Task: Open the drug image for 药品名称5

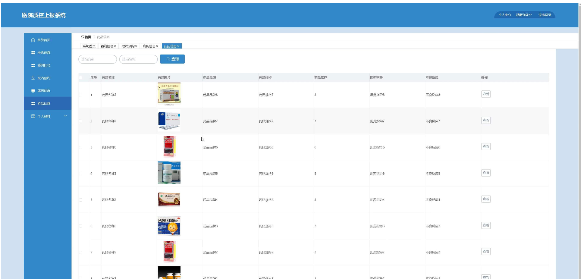Action: click(169, 173)
